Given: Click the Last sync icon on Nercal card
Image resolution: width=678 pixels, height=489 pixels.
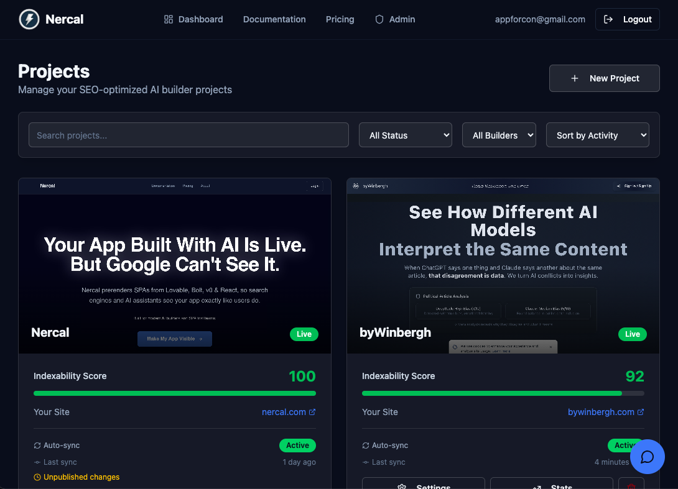Looking at the screenshot, I should tap(37, 462).
